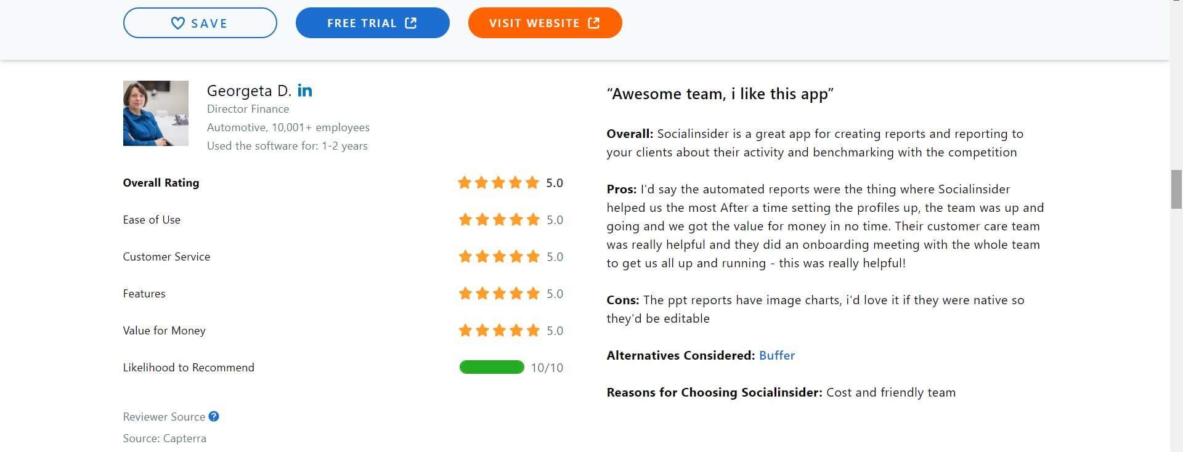
Task: Click the Reviewer Source label
Action: tap(164, 417)
